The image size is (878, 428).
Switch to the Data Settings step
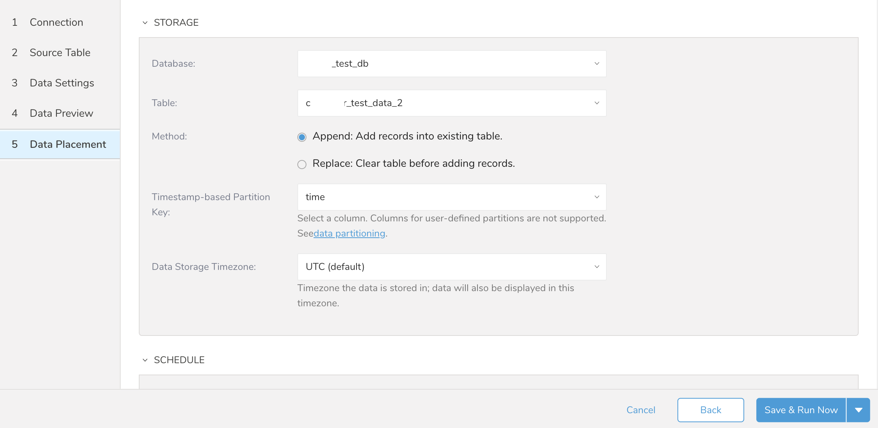[62, 83]
